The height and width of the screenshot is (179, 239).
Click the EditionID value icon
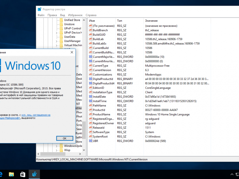click(x=91, y=88)
